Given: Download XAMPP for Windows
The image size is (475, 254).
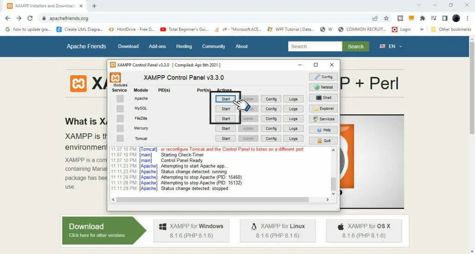Looking at the screenshot, I should click(x=192, y=231).
